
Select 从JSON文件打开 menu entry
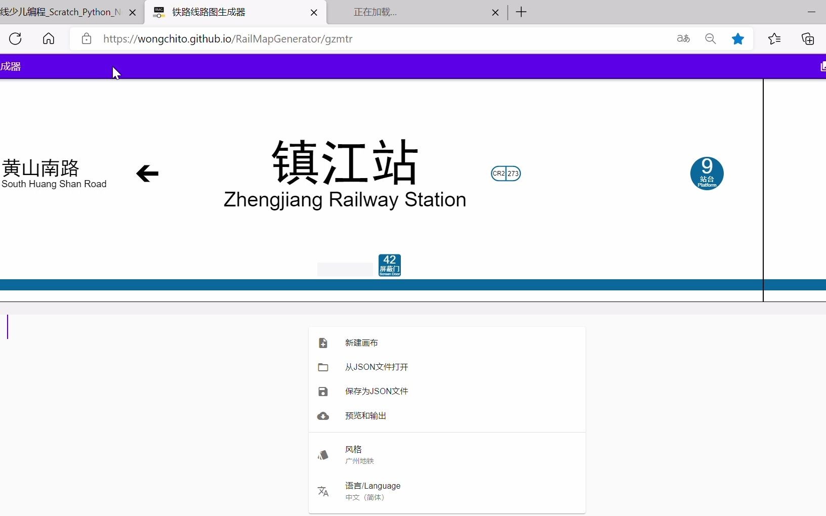(447, 367)
